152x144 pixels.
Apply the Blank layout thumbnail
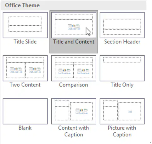tap(25, 111)
